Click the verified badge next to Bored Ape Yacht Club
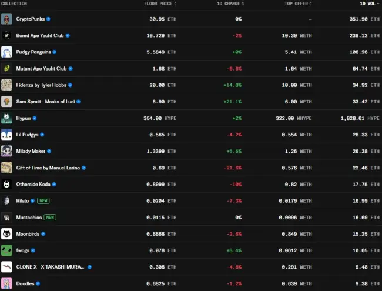Image resolution: width=382 pixels, height=291 pixels. 68,36
